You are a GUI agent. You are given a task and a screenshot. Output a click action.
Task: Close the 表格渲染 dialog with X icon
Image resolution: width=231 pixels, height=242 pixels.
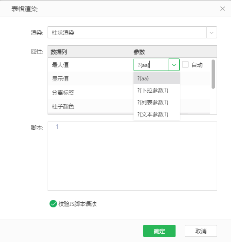(x=223, y=9)
